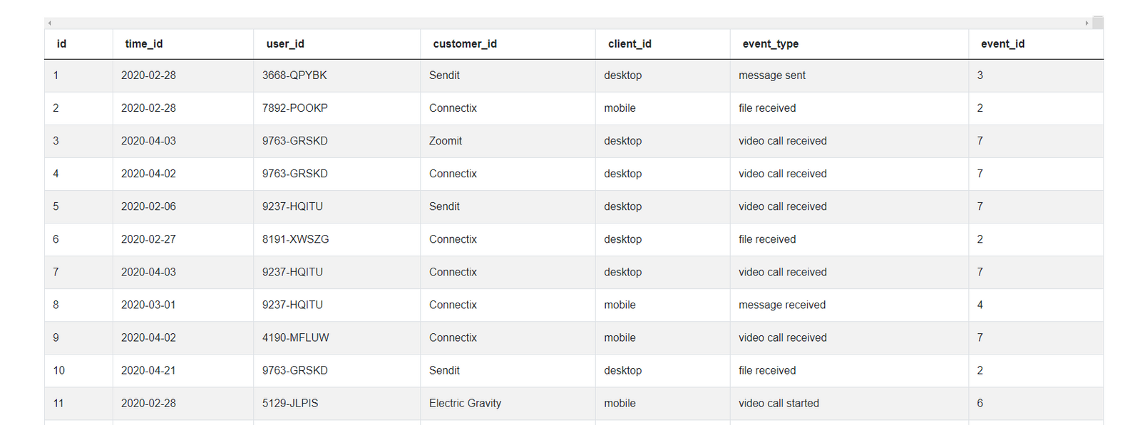The image size is (1140, 425).
Task: Select the user id 4190-MFLUW cell
Action: [x=337, y=338]
